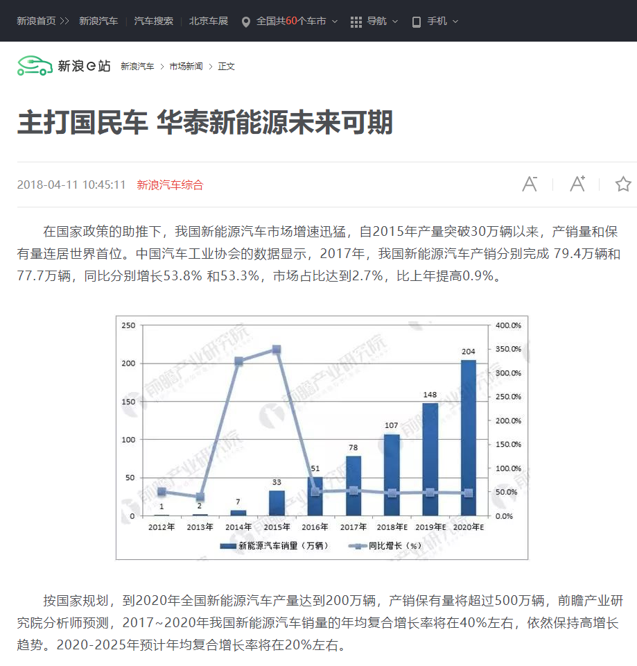Image resolution: width=637 pixels, height=666 pixels.
Task: Click the 新浪汽车综合 source link
Action: tap(170, 185)
